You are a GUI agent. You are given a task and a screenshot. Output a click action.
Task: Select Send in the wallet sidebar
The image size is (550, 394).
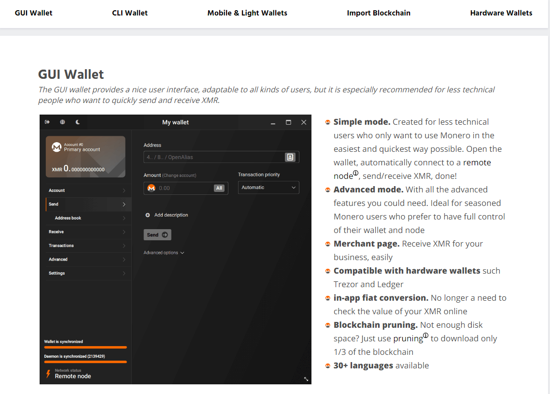click(x=88, y=204)
